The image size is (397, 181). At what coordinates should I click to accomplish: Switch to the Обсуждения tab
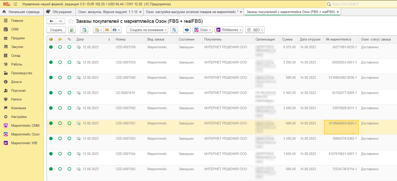[x=59, y=12]
